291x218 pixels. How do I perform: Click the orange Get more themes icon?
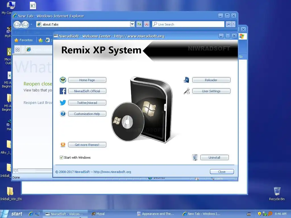pyautogui.click(x=63, y=144)
